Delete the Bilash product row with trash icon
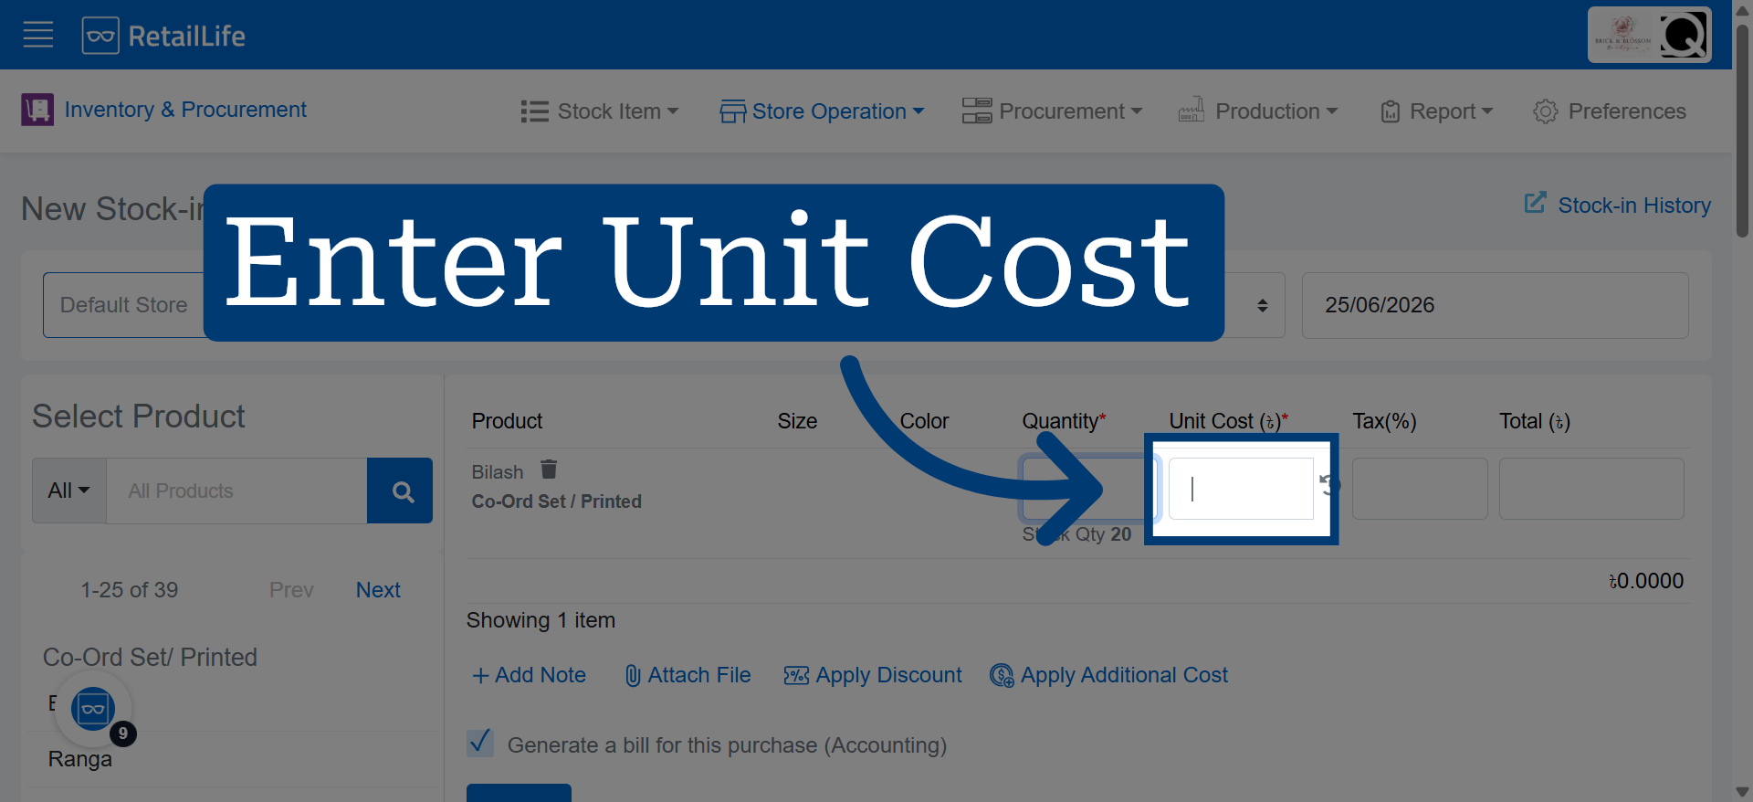Image resolution: width=1753 pixels, height=802 pixels. click(549, 470)
